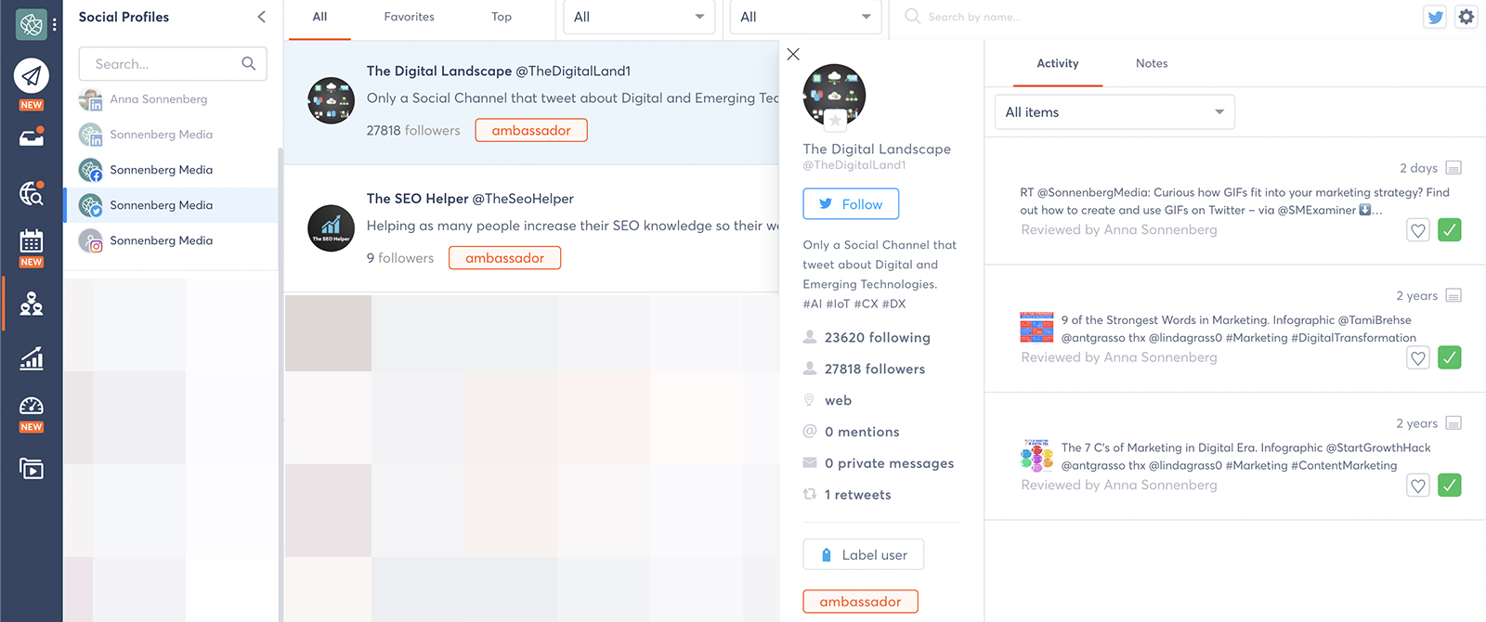Viewport: 1486px width, 622px height.
Task: Switch to the Notes tab
Action: (x=1152, y=63)
